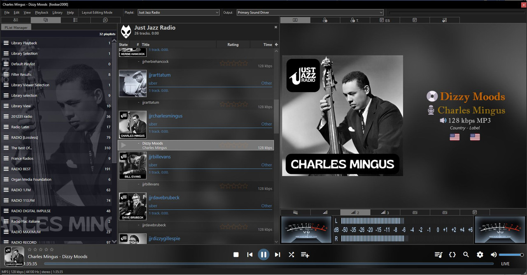
Task: Switch to the active playlist manager icon tab
Action: [x=46, y=20]
